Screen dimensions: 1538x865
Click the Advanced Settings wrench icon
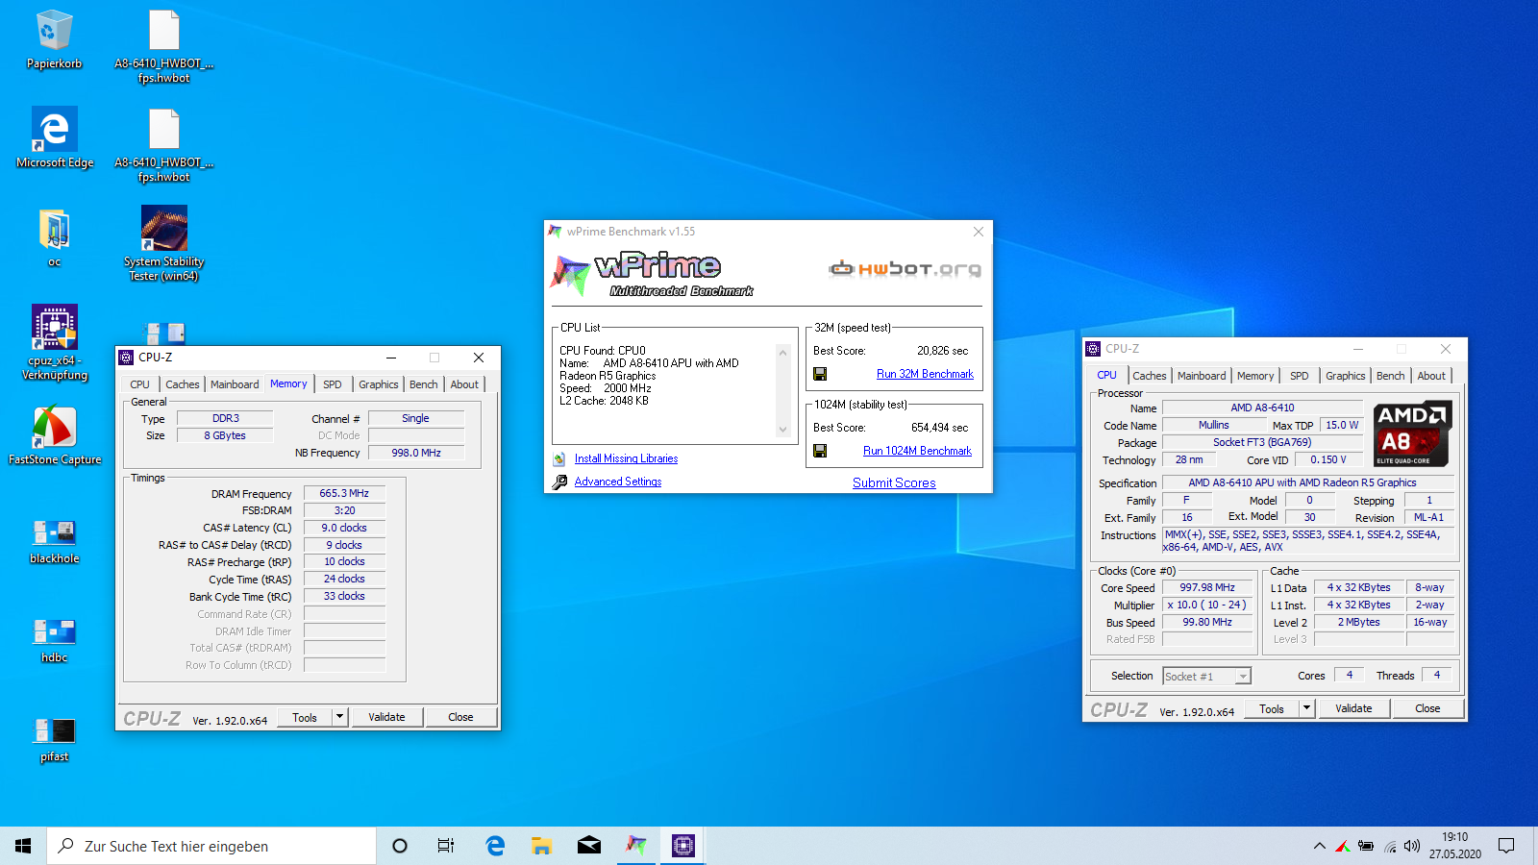[x=559, y=482]
